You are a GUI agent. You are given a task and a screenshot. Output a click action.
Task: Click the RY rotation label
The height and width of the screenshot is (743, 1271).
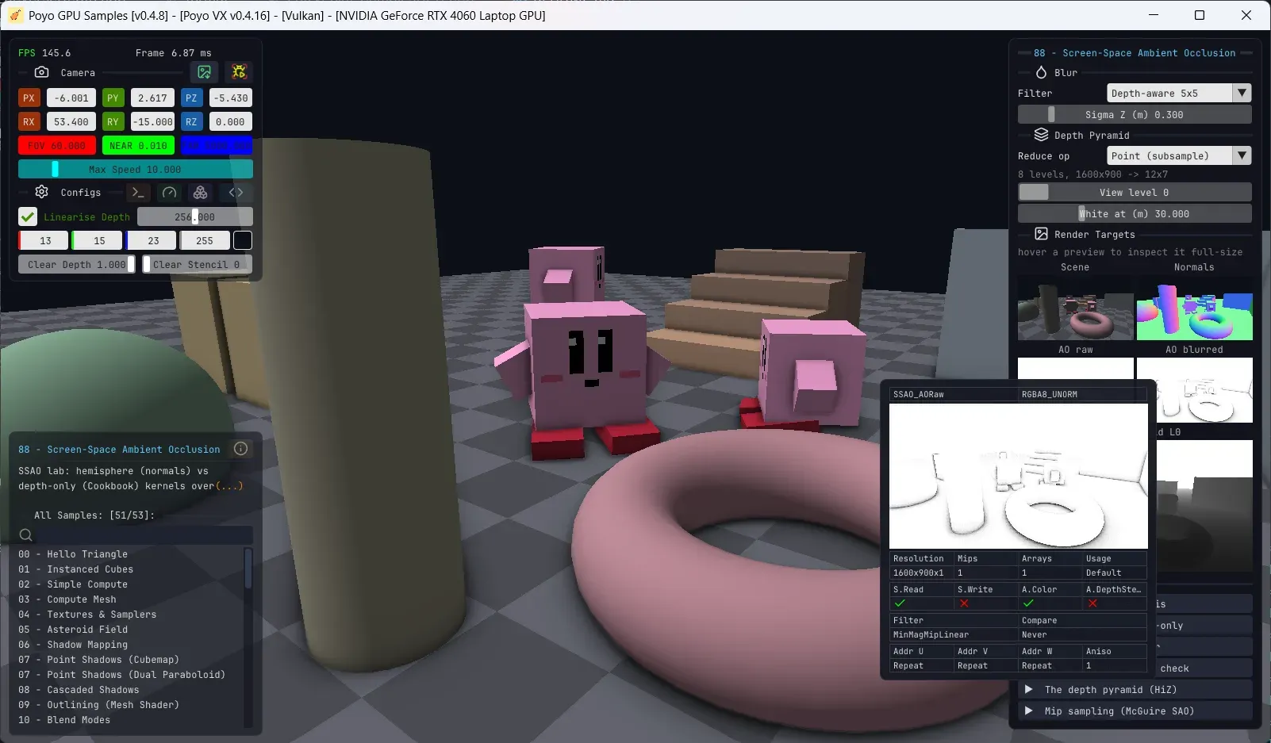point(113,122)
